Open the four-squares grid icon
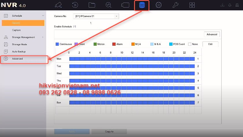This screenshot has height=137, width=243. pos(192,5)
